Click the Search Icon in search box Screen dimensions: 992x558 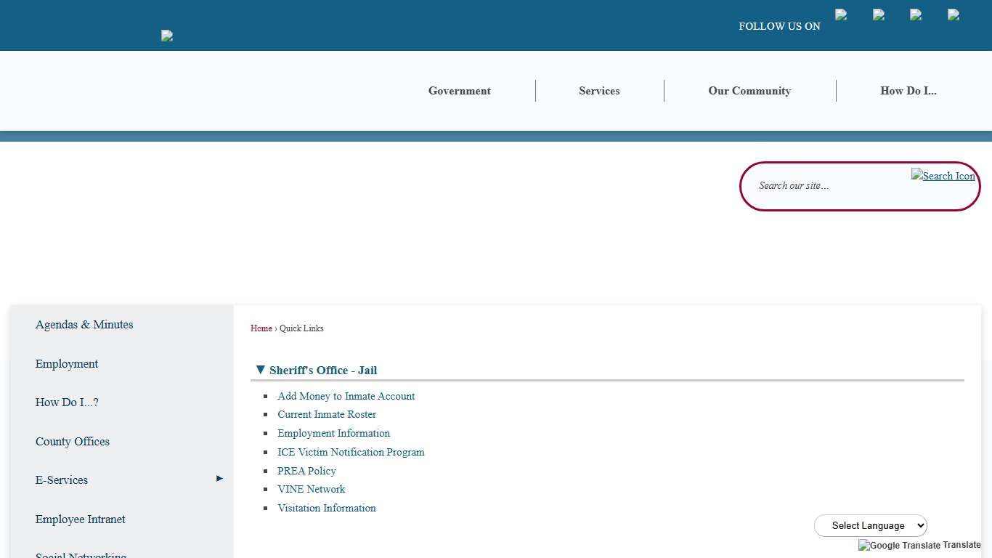pos(943,176)
